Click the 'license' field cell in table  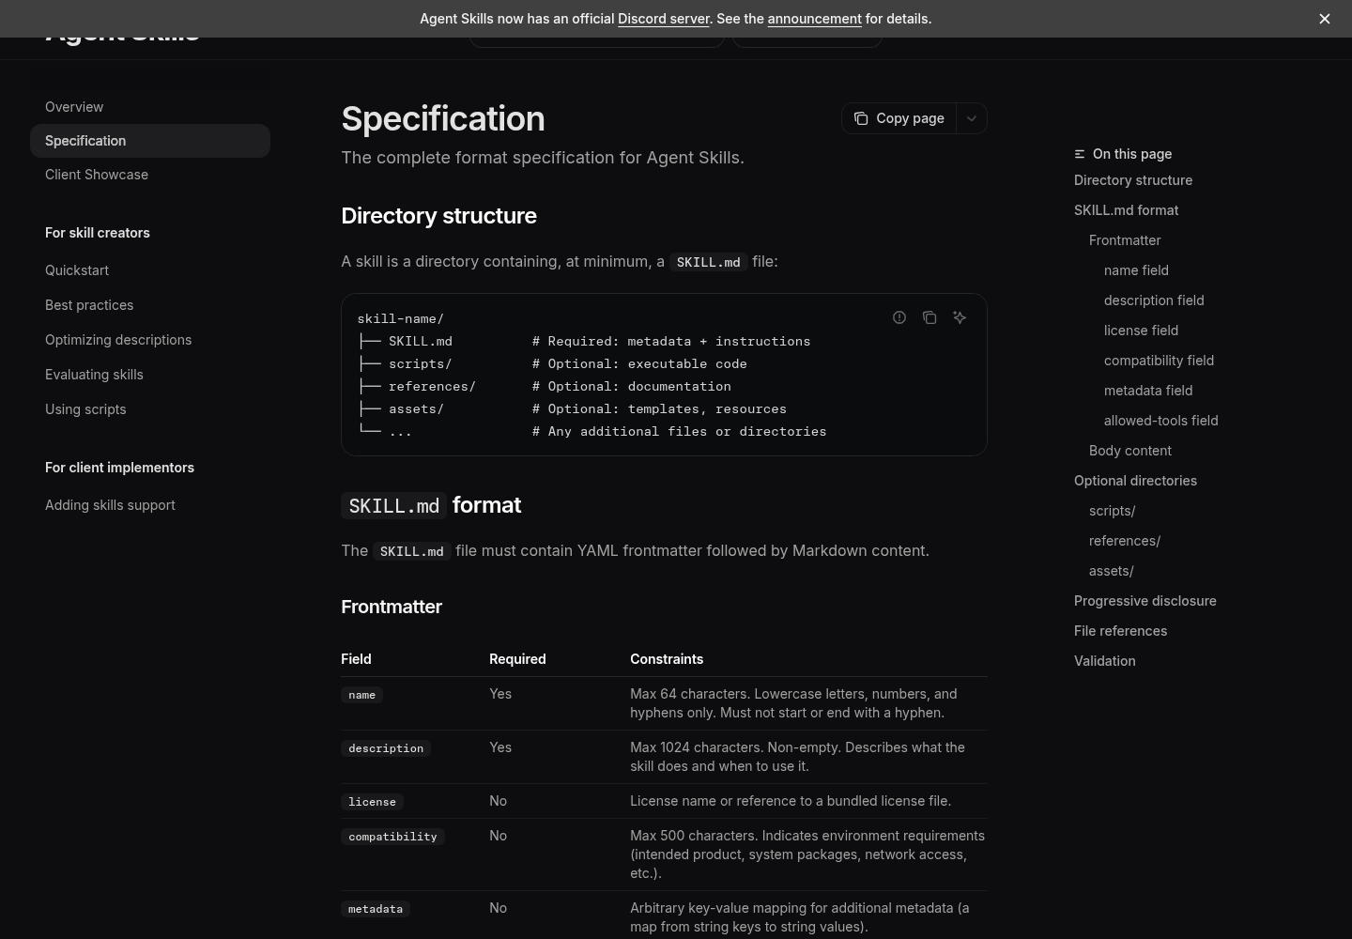click(x=372, y=802)
